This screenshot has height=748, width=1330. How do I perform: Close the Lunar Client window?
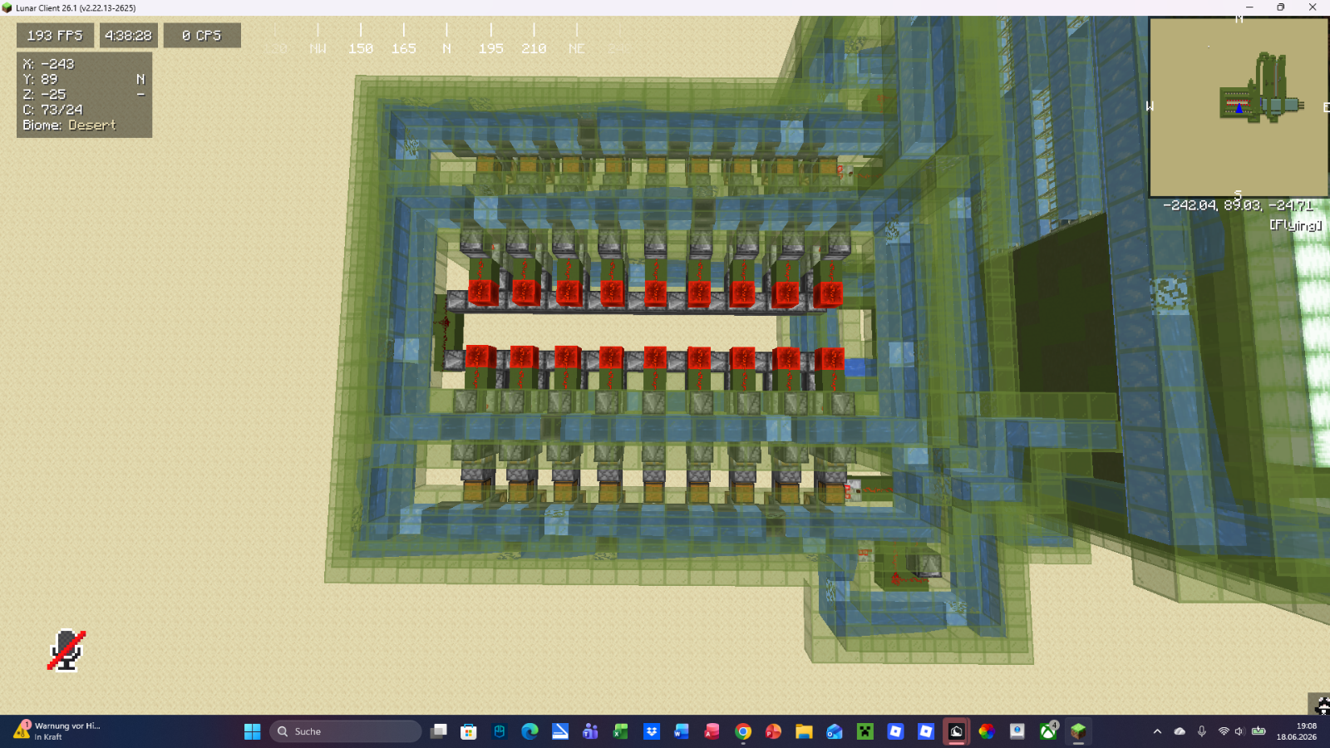(x=1313, y=7)
